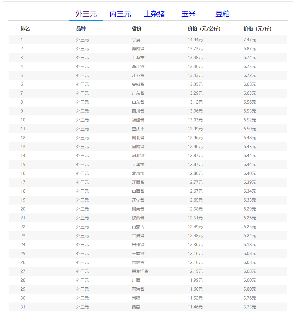Image resolution: width=298 pixels, height=312 pixels.
Task: Click the 北京市 province entry
Action: [138, 173]
